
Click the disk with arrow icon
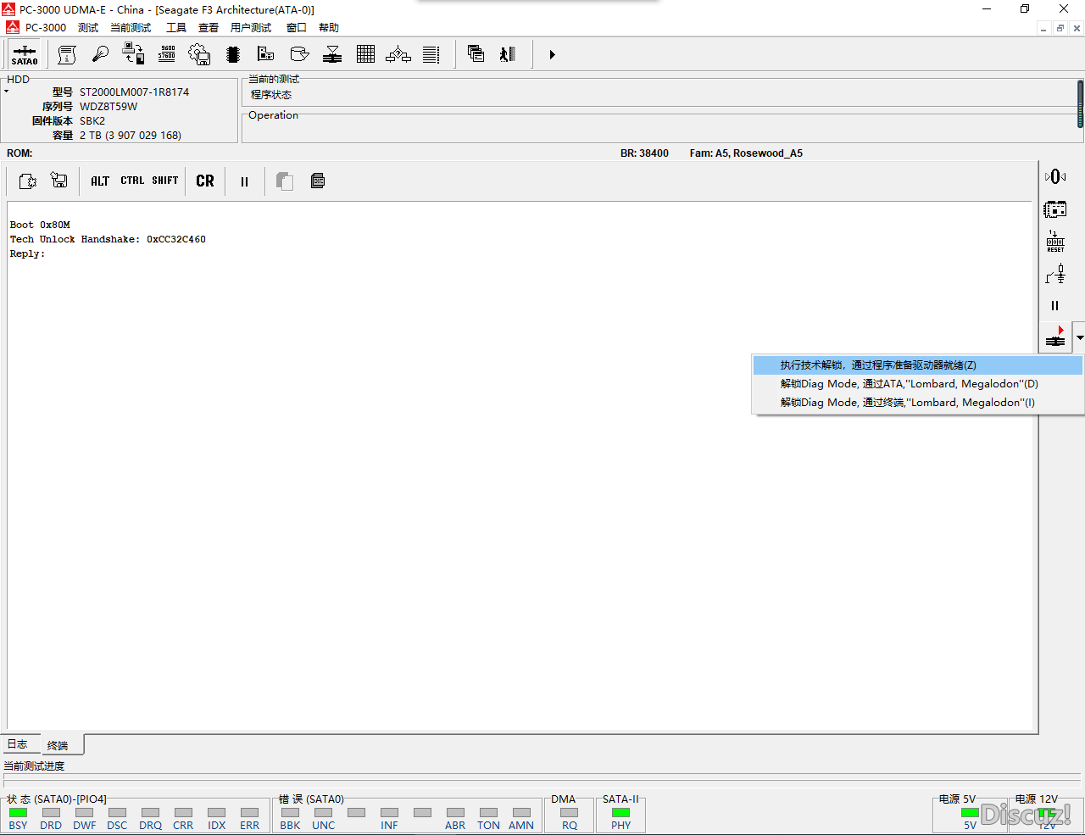coord(299,54)
